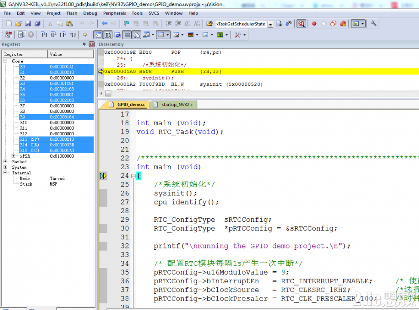The width and height of the screenshot is (419, 310).
Task: Collapse the Core register group
Action: click(x=5, y=61)
